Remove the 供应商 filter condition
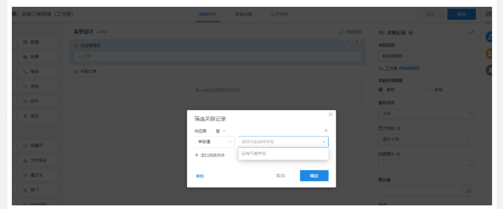Image resolution: width=503 pixels, height=209 pixels. point(326,131)
